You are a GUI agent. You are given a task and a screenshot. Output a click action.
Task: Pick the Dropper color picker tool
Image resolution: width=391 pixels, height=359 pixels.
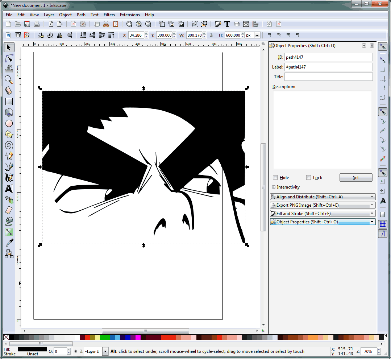click(x=9, y=243)
